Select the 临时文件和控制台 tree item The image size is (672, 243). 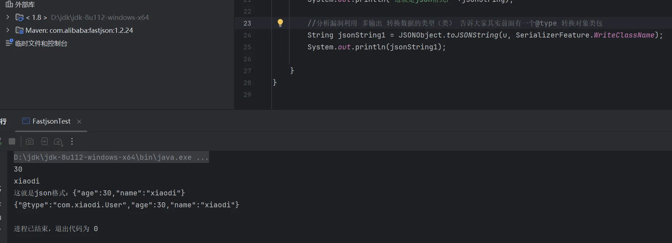(x=41, y=43)
